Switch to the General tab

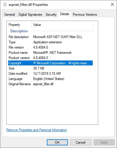[10, 15]
